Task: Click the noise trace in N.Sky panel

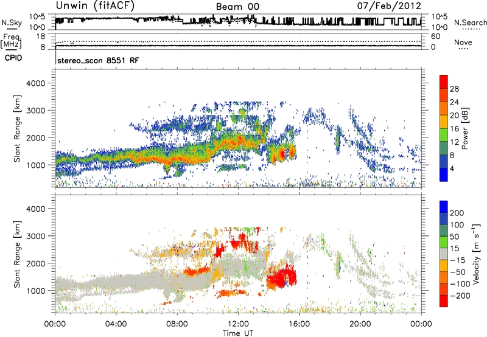Action: pyautogui.click(x=238, y=21)
